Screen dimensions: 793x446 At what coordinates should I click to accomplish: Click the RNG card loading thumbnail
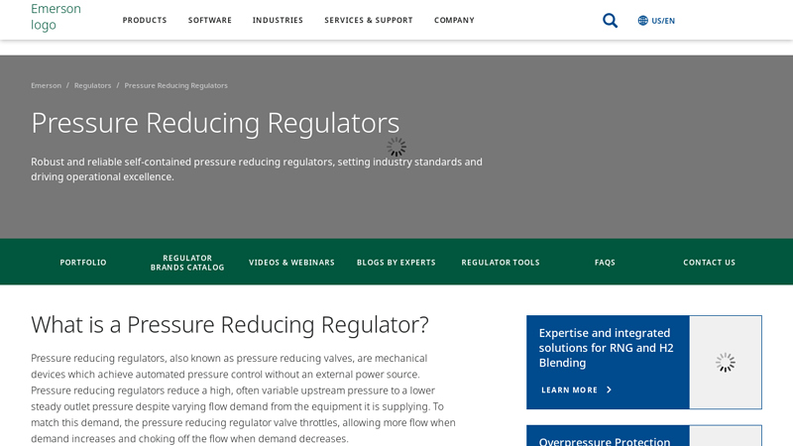click(726, 362)
